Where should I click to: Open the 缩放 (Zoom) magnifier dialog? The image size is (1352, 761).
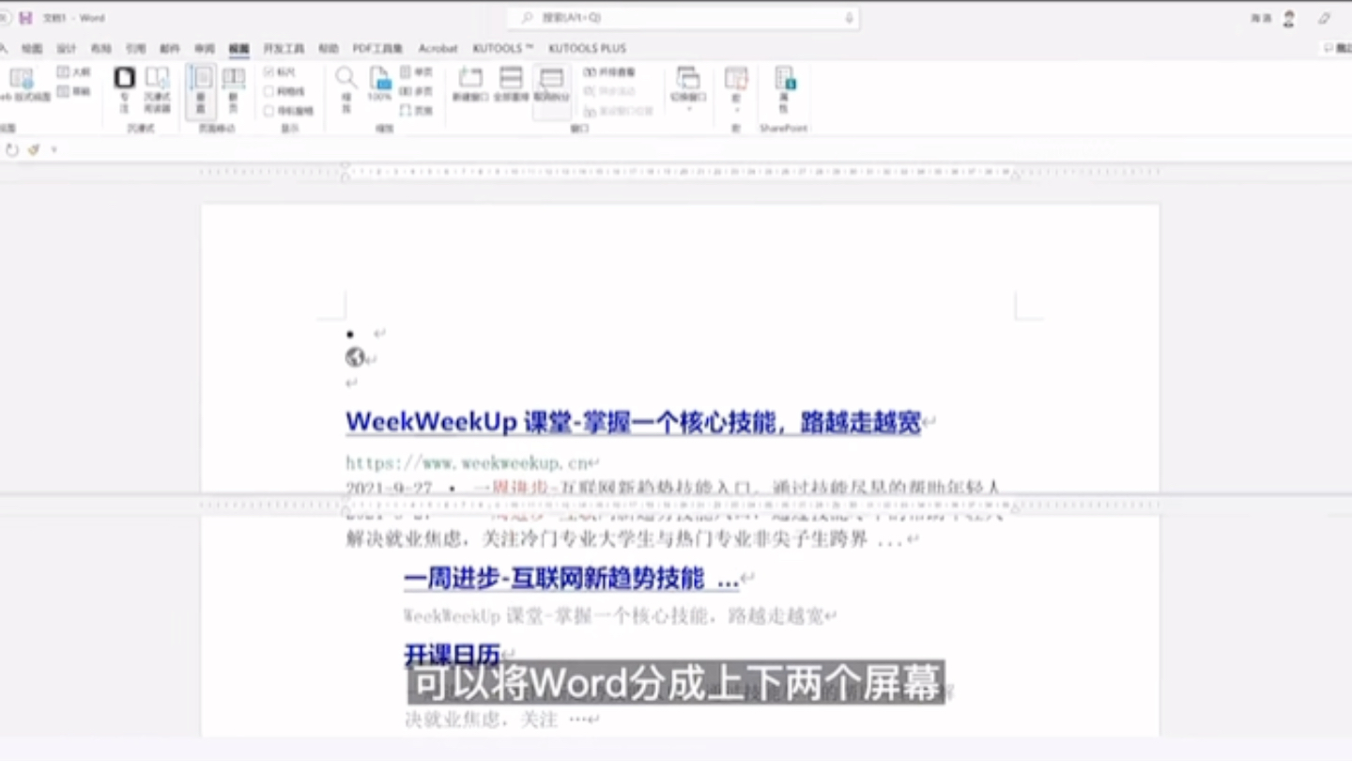point(346,91)
